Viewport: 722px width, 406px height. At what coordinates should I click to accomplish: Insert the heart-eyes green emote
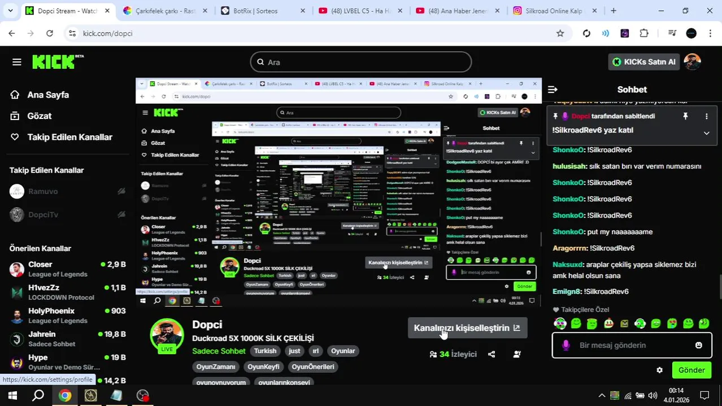click(672, 324)
